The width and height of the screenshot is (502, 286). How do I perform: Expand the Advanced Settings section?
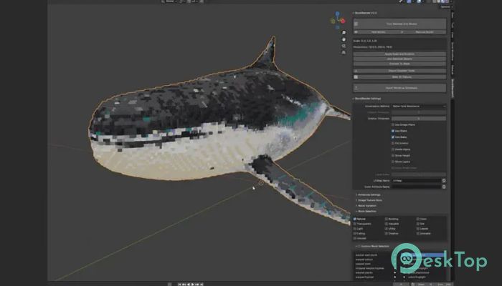click(x=368, y=194)
